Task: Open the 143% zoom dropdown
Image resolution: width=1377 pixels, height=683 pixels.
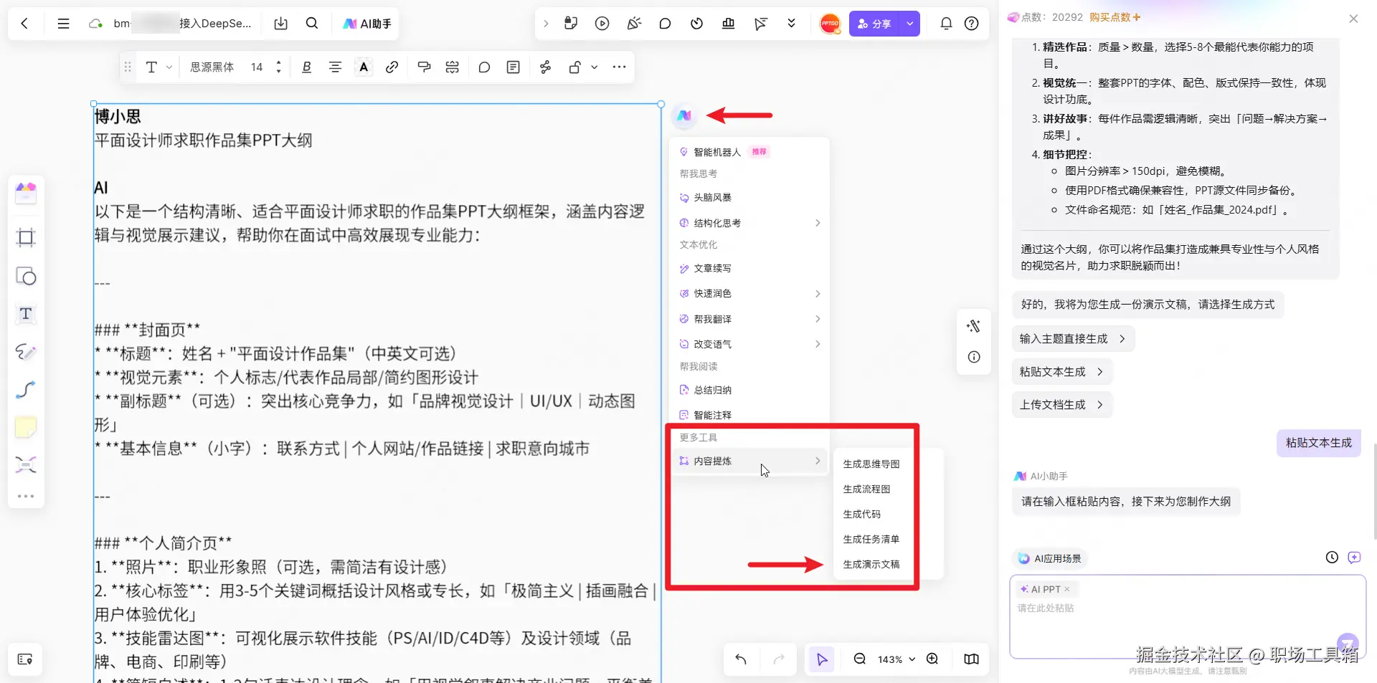Action: [896, 659]
